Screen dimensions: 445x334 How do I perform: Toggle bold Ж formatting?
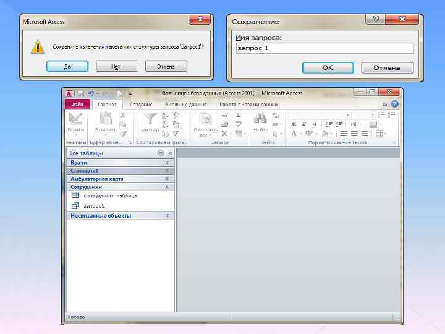pyautogui.click(x=294, y=124)
